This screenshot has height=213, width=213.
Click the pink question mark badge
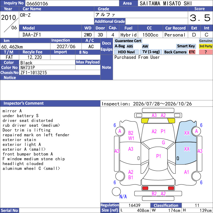click(206, 52)
